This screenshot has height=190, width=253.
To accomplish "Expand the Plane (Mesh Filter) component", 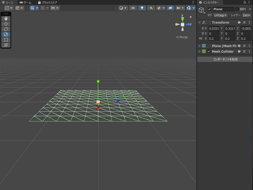I will pyautogui.click(x=200, y=46).
